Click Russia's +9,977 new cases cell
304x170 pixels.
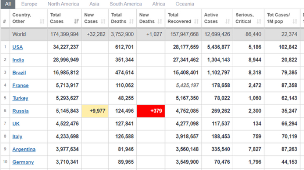pyautogui.click(x=95, y=111)
